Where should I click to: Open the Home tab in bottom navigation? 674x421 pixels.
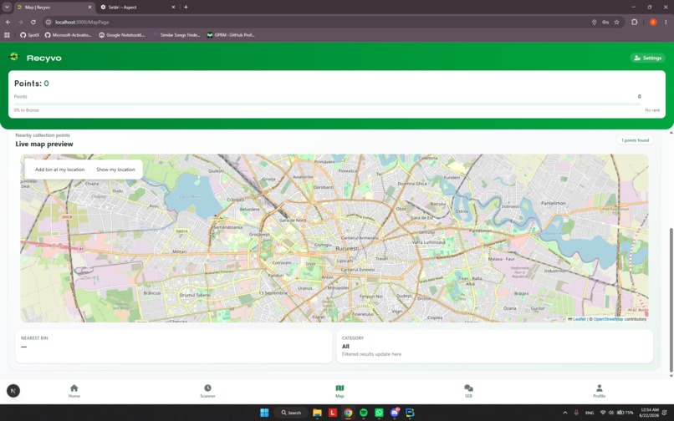(74, 391)
